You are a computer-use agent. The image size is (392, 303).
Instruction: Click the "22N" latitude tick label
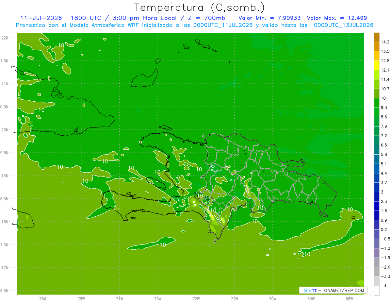point(6,38)
